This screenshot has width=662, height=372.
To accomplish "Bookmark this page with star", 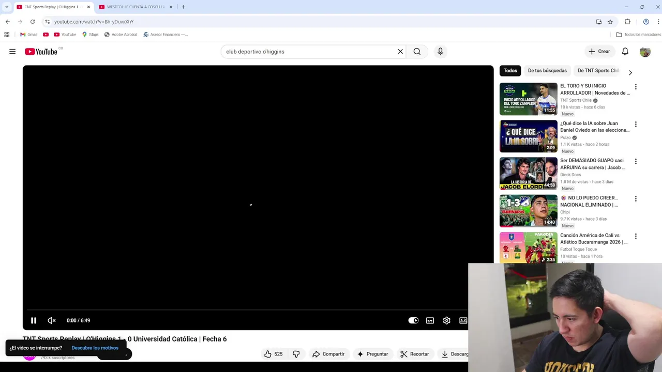I will tap(610, 22).
